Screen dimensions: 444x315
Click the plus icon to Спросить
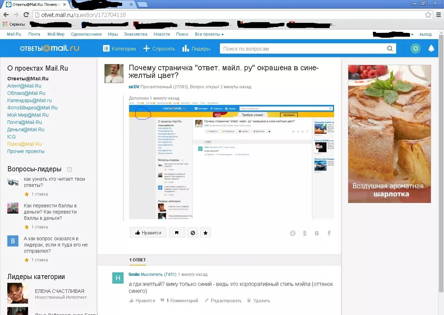tap(146, 49)
